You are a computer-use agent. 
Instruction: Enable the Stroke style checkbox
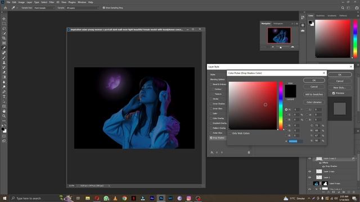coord(211,99)
